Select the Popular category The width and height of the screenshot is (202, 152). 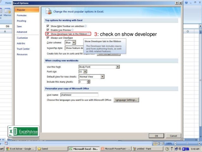point(27,10)
